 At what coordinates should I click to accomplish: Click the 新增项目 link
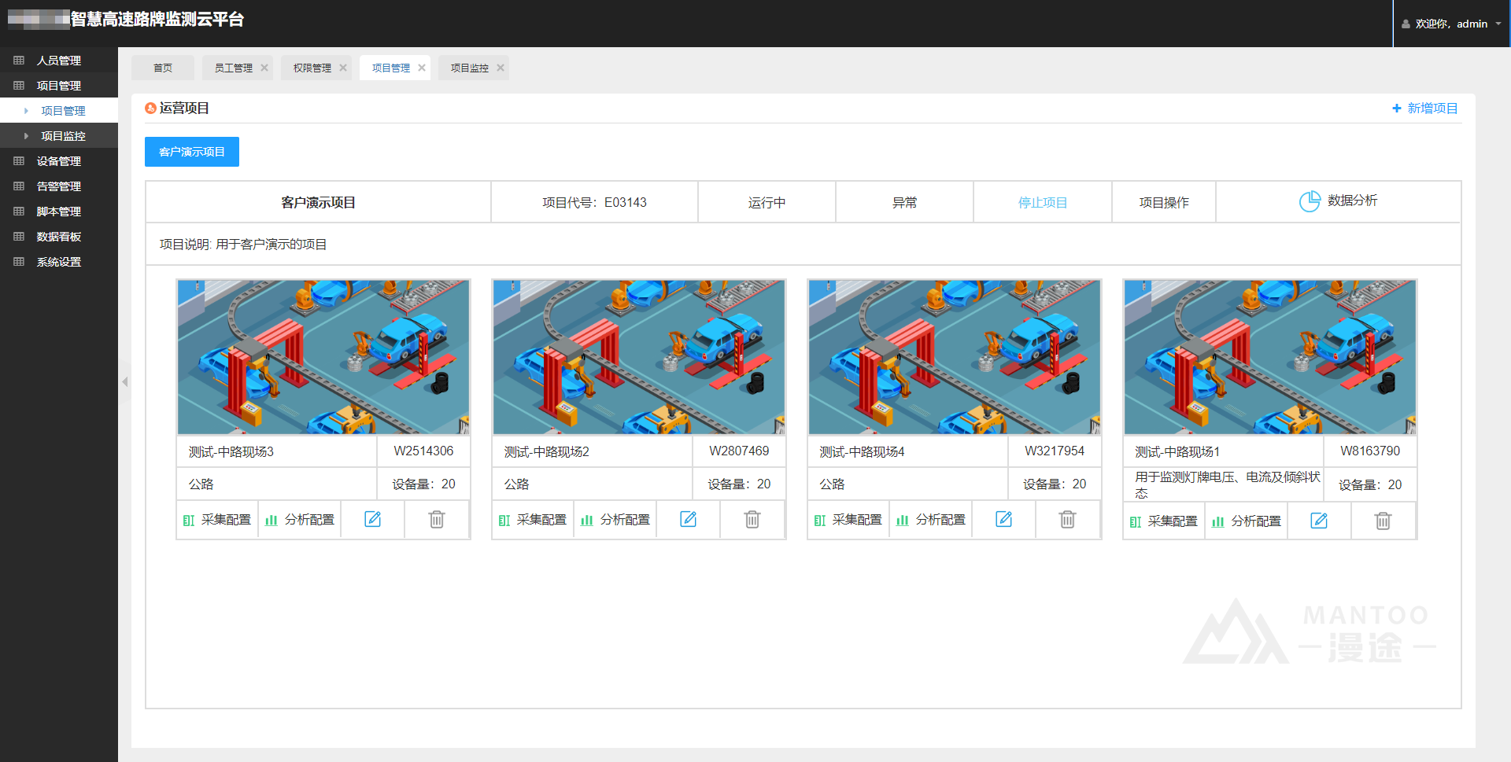(1425, 109)
